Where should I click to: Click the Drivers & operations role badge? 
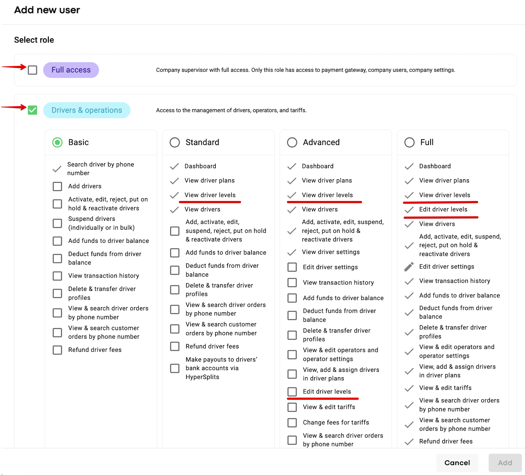(x=87, y=110)
